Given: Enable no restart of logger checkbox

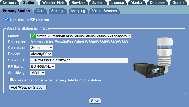Looking at the screenshot, I should click(11, 80).
